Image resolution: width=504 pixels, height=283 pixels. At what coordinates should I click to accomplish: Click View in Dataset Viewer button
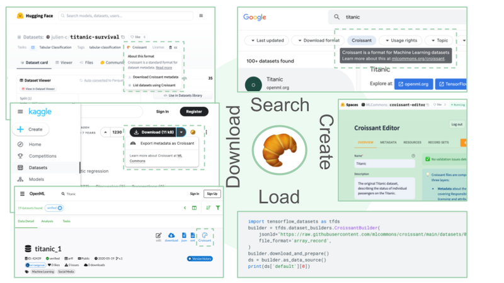(x=38, y=89)
